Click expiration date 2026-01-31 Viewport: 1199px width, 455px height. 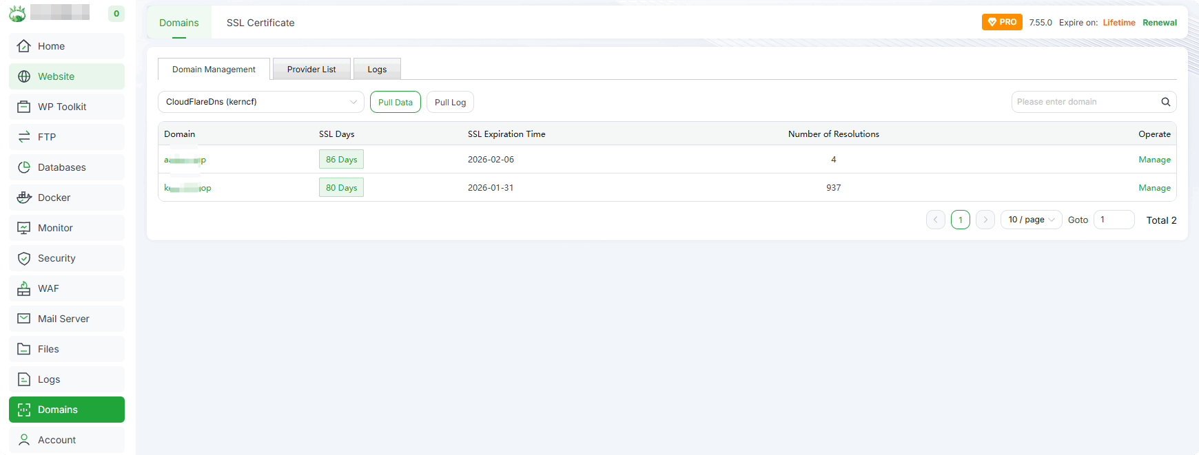[491, 187]
